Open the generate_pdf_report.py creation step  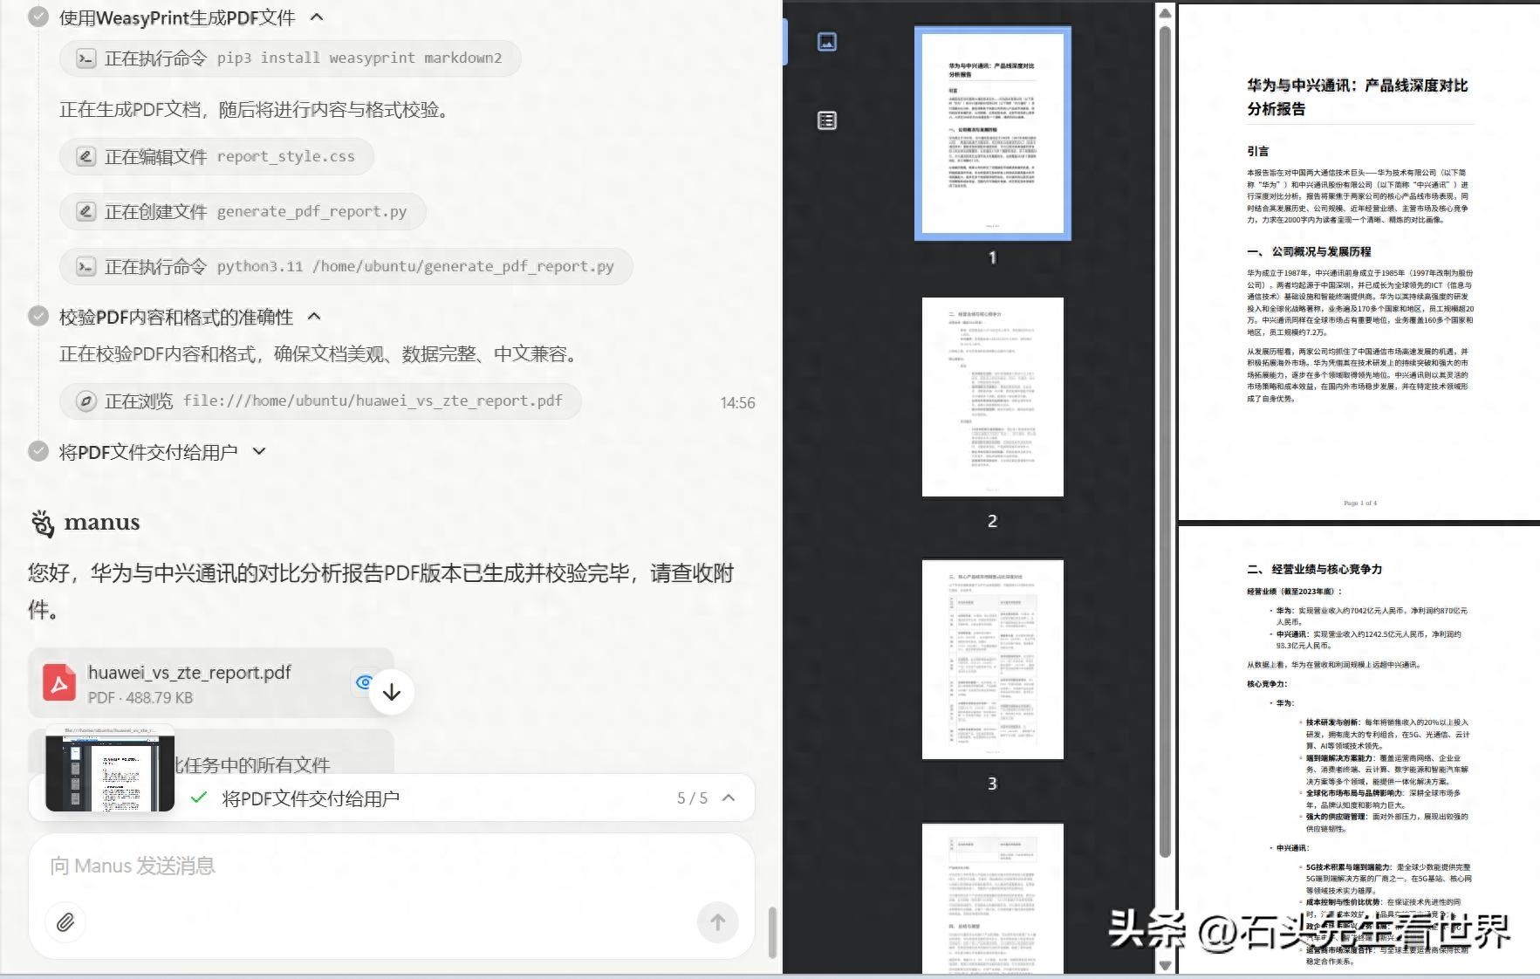click(243, 212)
